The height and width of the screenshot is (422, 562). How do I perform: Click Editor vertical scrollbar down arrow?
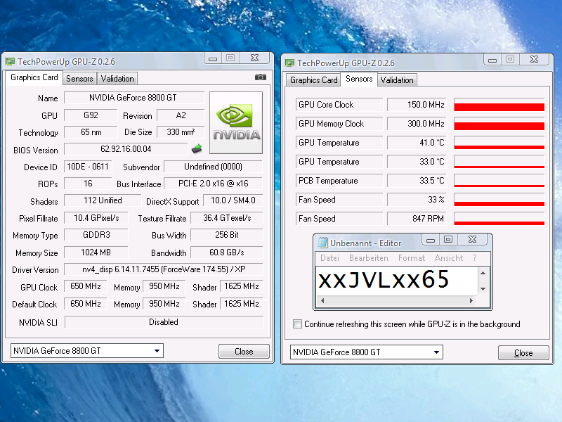pyautogui.click(x=483, y=289)
